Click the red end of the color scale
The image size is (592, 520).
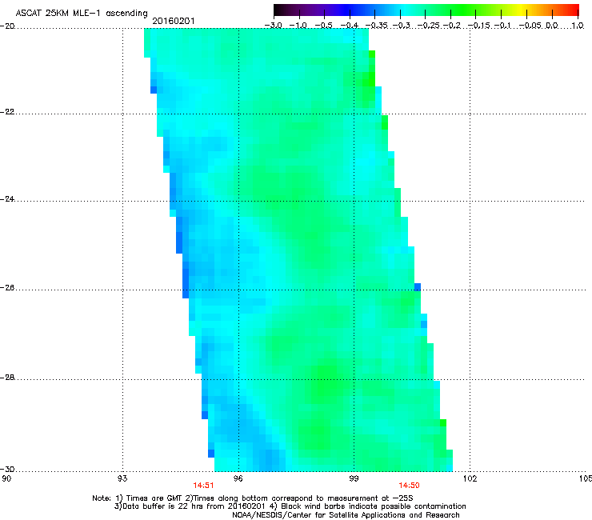574,10
